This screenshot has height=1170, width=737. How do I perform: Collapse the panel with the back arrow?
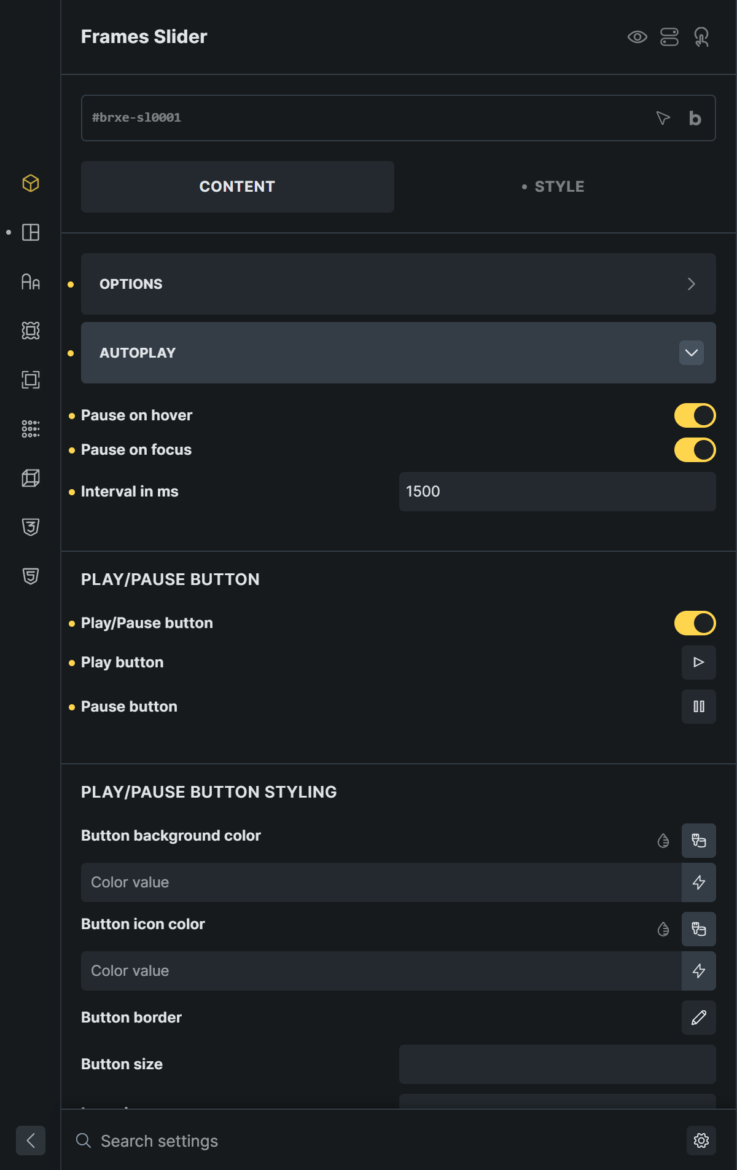pos(31,1141)
